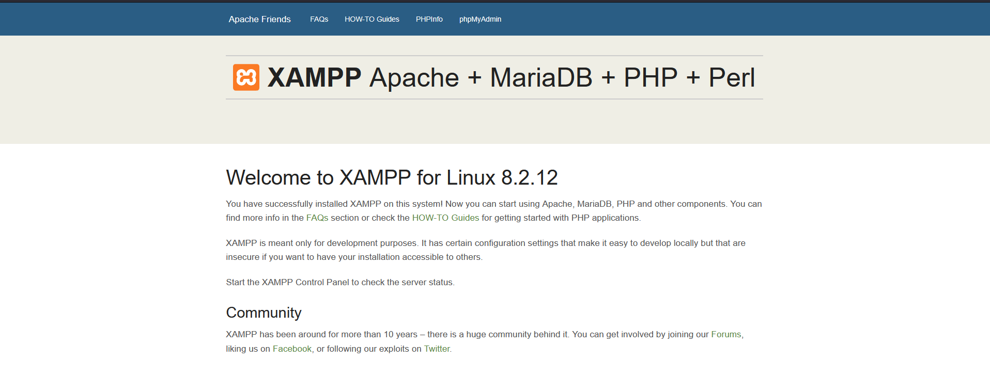This screenshot has height=378, width=990.
Task: Navigate to the HOW-TO Guides menu item
Action: coord(372,19)
